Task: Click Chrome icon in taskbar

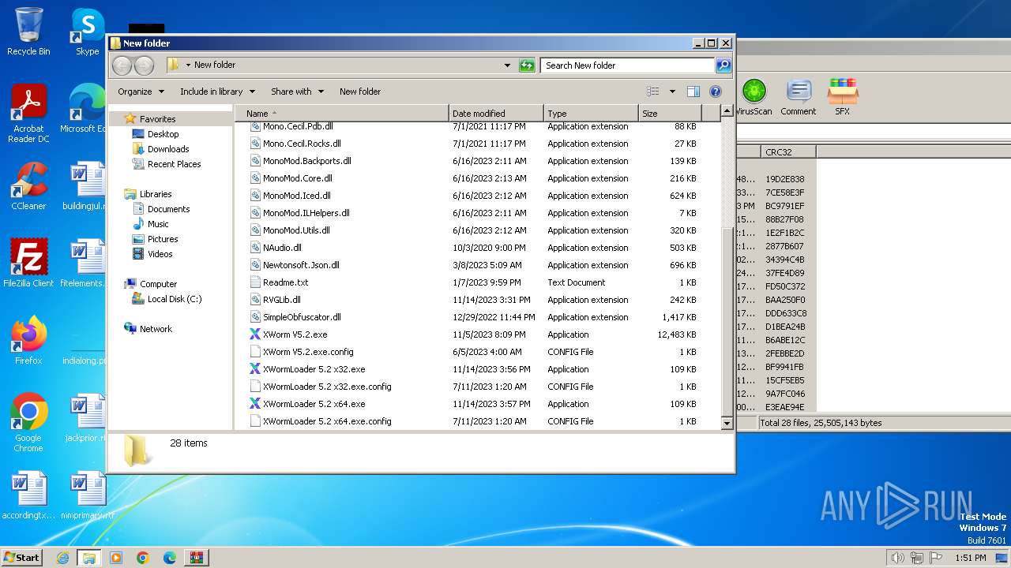Action: (x=143, y=558)
